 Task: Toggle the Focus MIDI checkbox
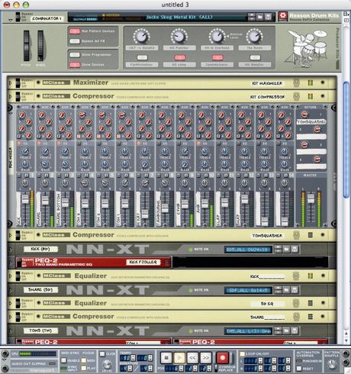[x=83, y=360]
